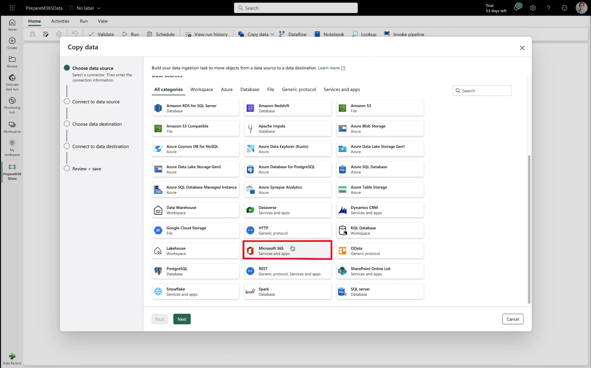Select the KQL Database connector
The image size is (591, 368).
[x=380, y=231]
